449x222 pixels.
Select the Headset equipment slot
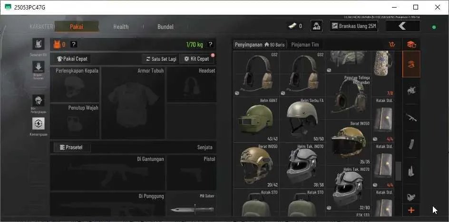[192, 84]
